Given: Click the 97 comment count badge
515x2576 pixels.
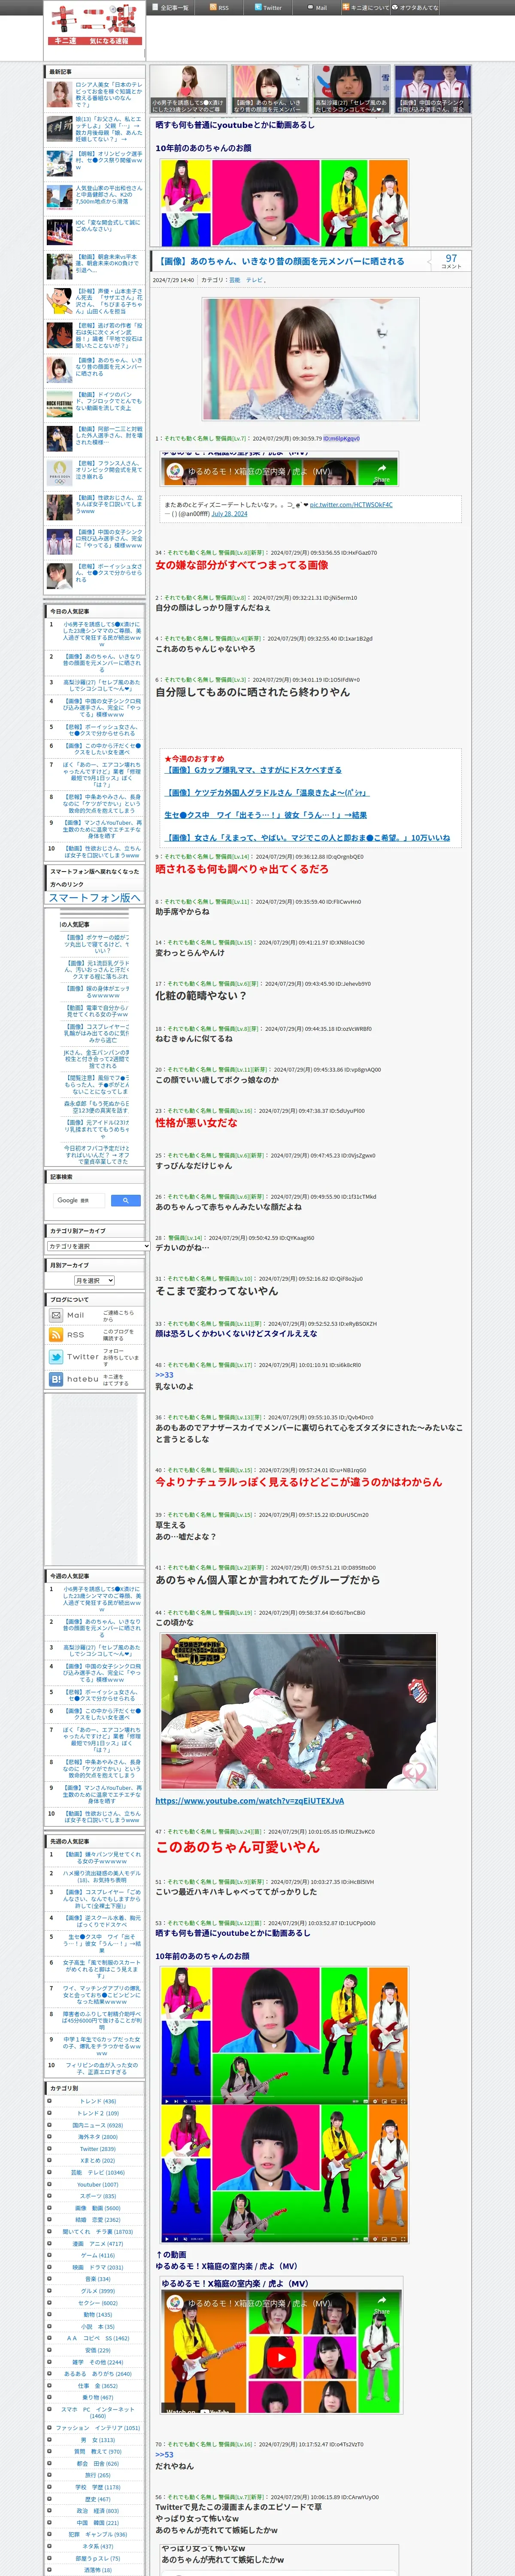Looking at the screenshot, I should [x=451, y=261].
